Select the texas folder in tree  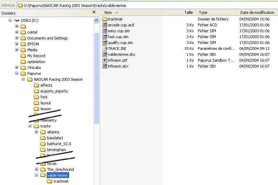tap(52, 164)
